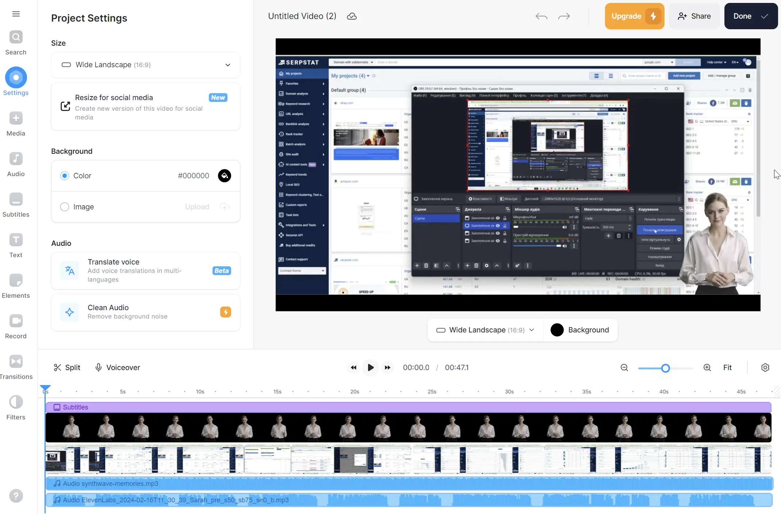Viewport: 781px width, 514px height.
Task: Expand the Wide Landscape size dropdown
Action: click(x=227, y=65)
